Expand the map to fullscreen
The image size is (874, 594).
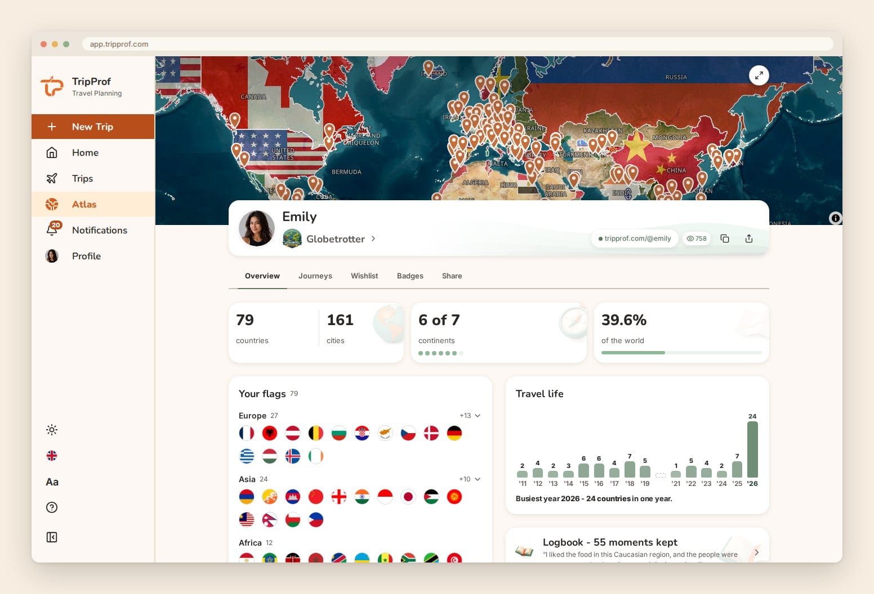point(759,75)
